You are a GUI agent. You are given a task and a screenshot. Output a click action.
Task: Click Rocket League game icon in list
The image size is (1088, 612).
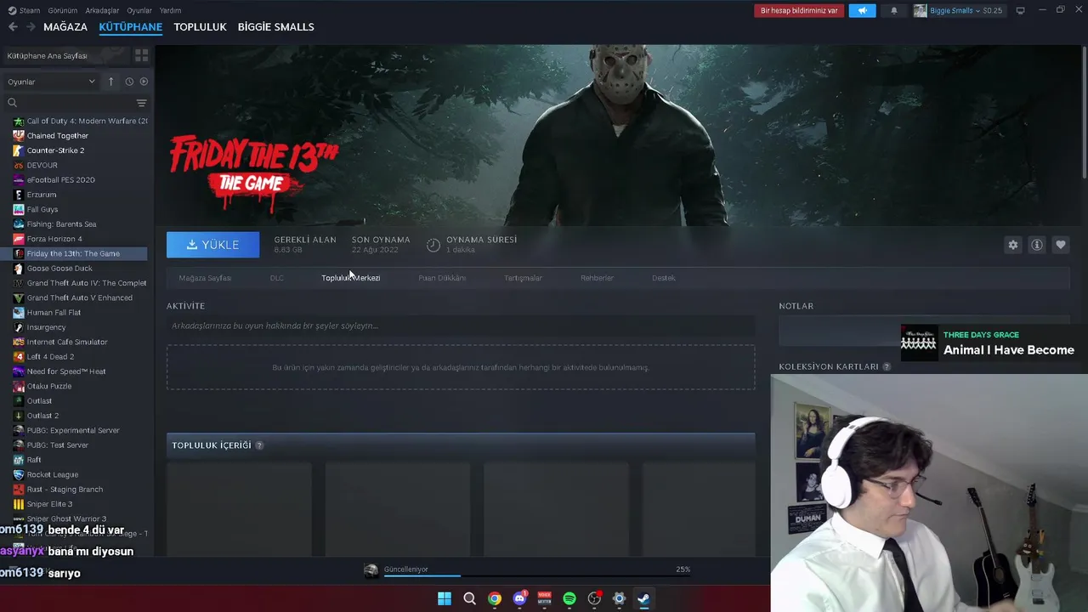pos(19,474)
